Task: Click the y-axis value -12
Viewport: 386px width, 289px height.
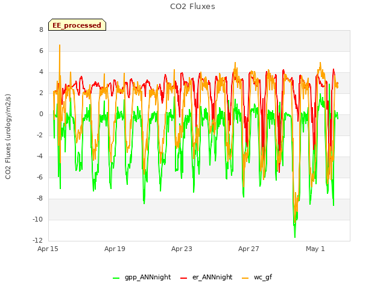Action: 37,241
